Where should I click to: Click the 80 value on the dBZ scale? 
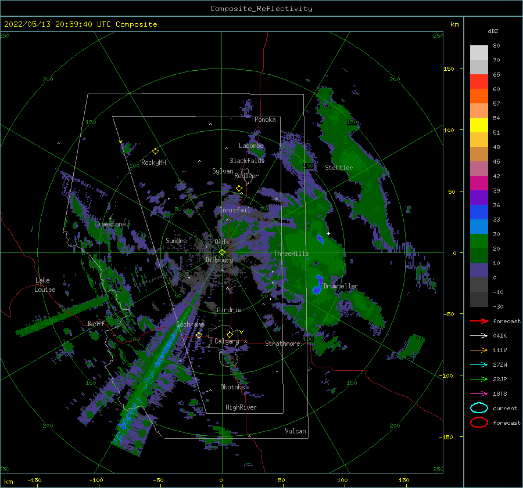(x=496, y=46)
